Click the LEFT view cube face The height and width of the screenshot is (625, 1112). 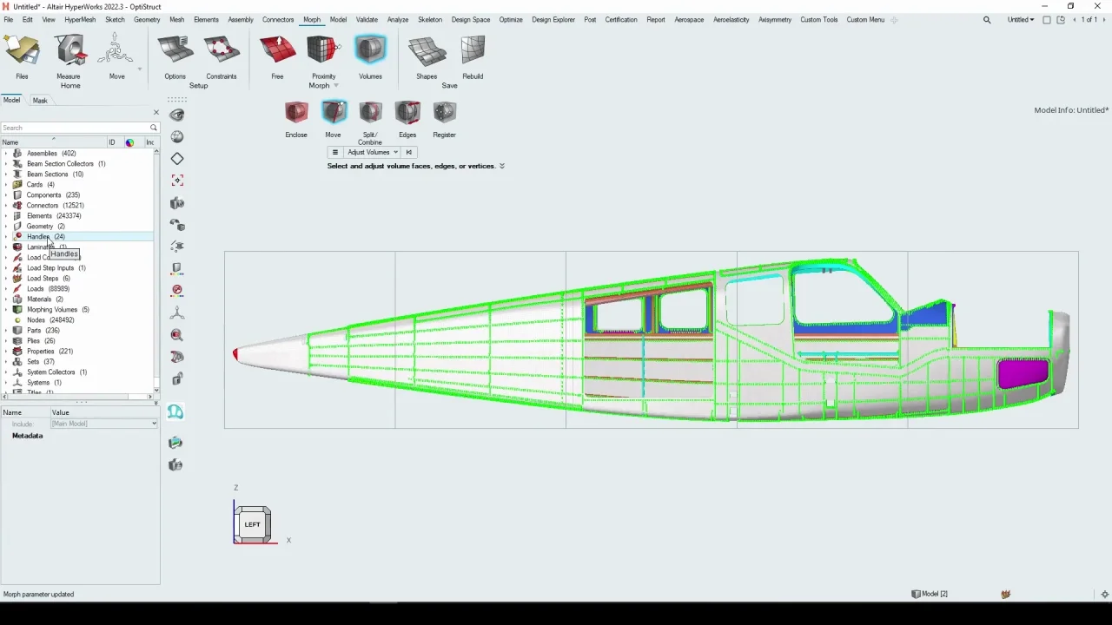[252, 524]
